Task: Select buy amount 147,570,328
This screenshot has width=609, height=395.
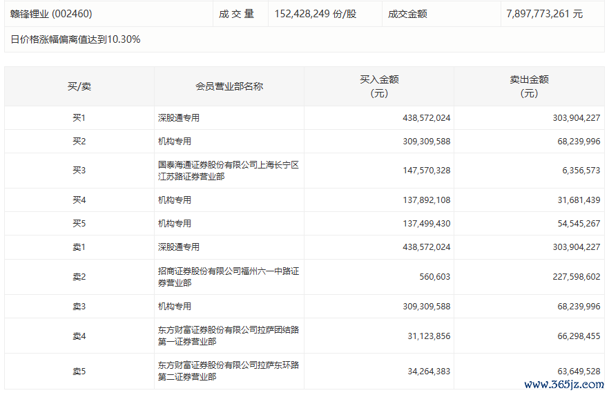Action: click(x=427, y=171)
